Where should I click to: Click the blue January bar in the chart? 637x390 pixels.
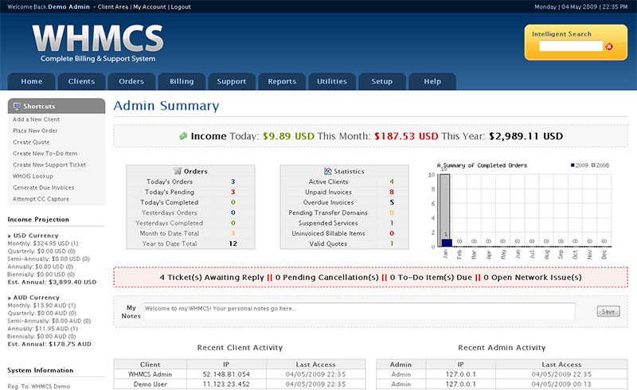point(447,243)
